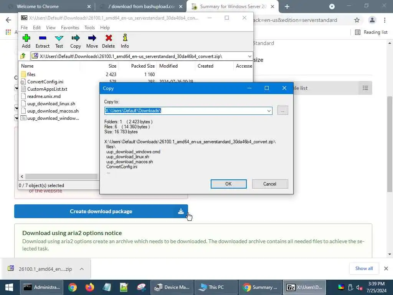Viewport: 393px width, 295px height.
Task: Open the View menu
Action: coord(51,27)
